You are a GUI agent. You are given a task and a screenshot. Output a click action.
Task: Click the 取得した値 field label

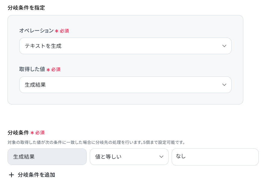click(x=32, y=69)
